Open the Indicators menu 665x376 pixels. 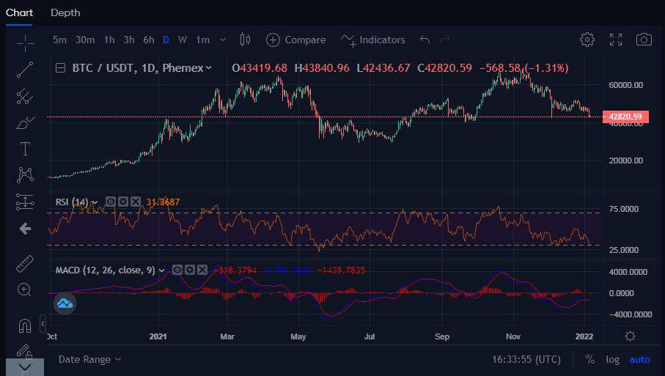(373, 40)
